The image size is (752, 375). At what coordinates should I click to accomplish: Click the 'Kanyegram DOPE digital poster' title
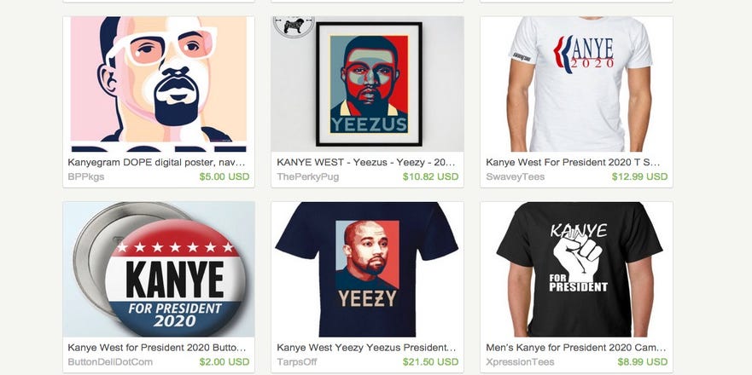point(157,162)
